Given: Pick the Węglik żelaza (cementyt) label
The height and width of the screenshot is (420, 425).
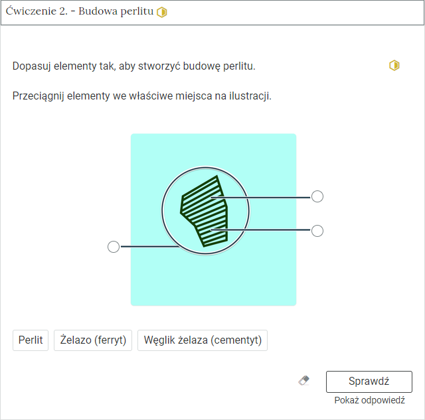Looking at the screenshot, I should (x=203, y=340).
